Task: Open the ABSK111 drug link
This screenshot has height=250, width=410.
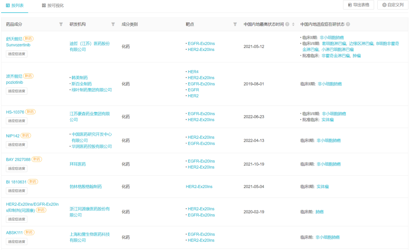Action: pos(14,233)
